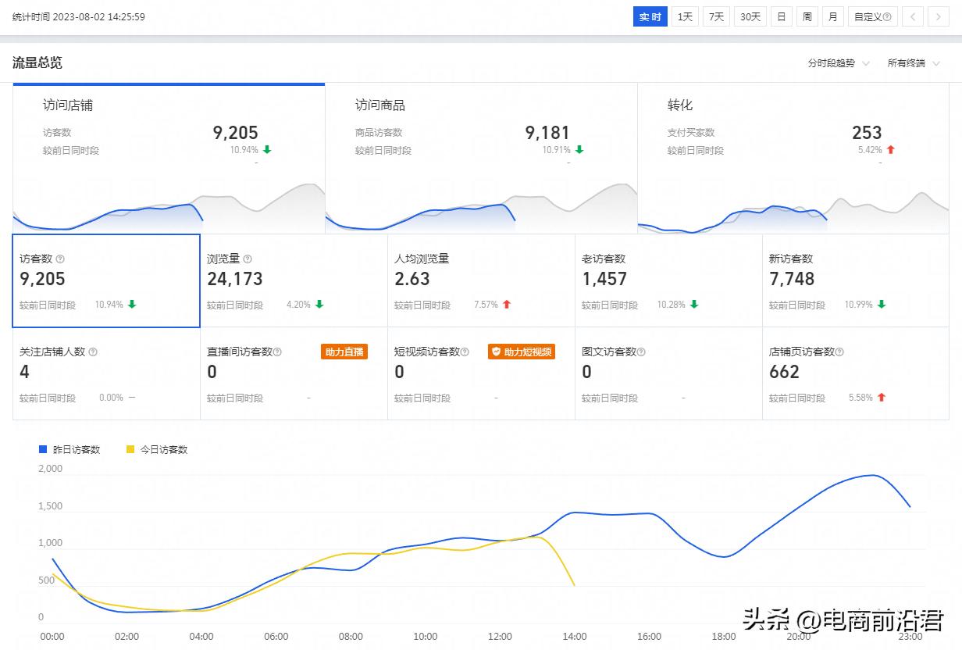Expand the 所有终端 dropdown
The height and width of the screenshot is (650, 962).
914,63
